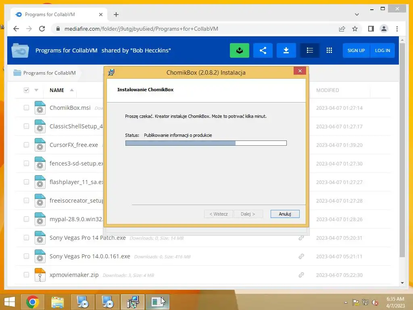Open the Chrome profile avatar
The height and width of the screenshot is (310, 413).
point(384,29)
